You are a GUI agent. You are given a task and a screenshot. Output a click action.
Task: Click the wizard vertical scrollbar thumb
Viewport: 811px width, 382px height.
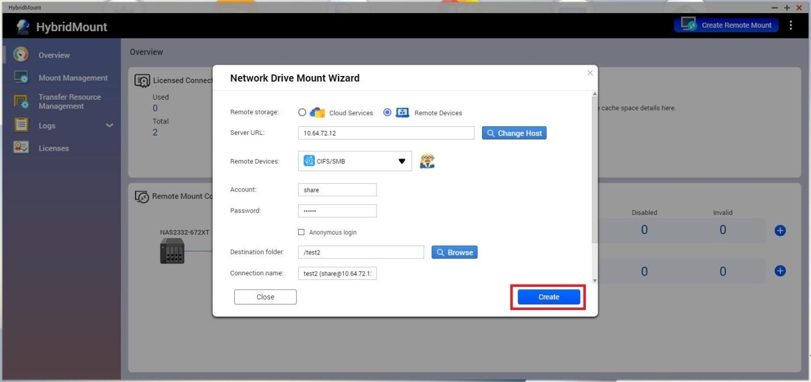click(594, 170)
